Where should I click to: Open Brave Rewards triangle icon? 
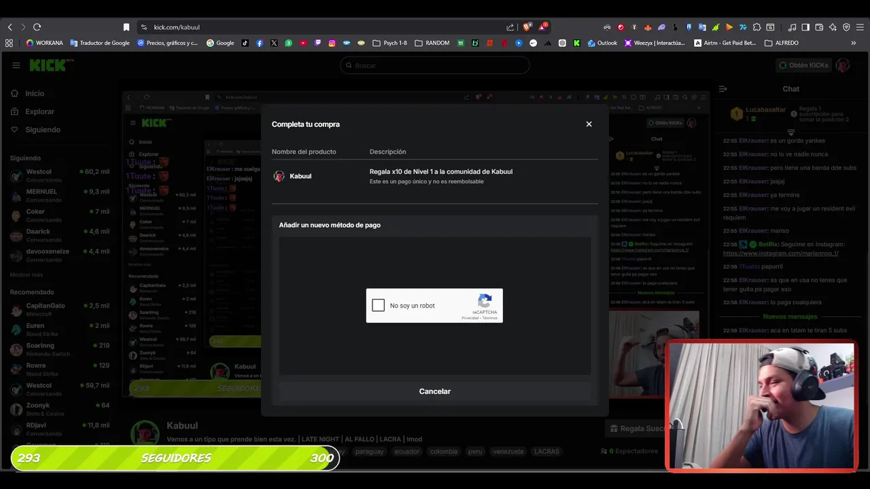click(542, 27)
